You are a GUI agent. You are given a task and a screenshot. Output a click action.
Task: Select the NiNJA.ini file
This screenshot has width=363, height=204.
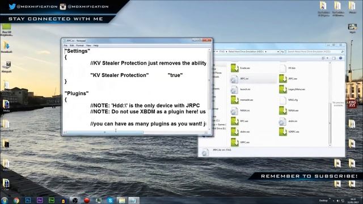coord(240,110)
